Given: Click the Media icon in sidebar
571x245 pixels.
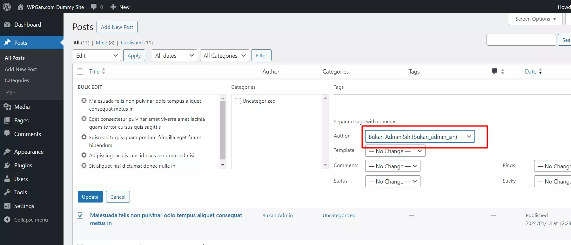Looking at the screenshot, I should click(7, 107).
